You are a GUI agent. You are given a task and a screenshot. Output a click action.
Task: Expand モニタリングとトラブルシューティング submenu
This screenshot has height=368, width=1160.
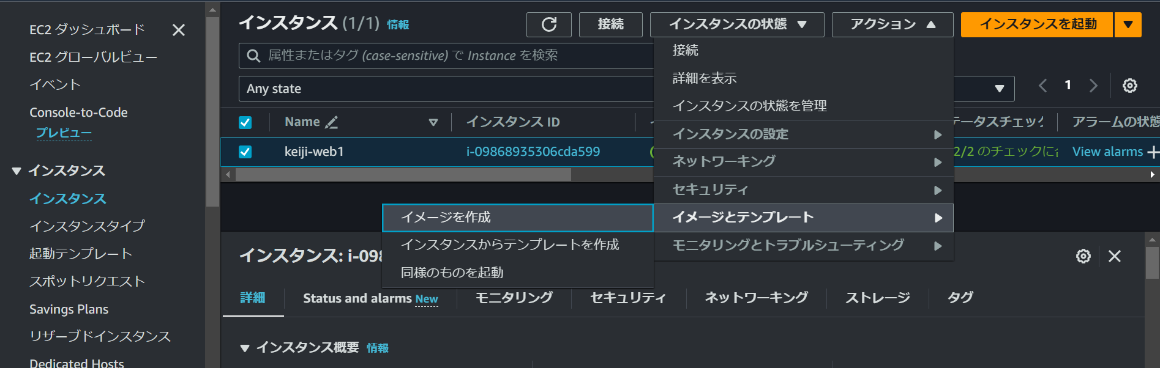(x=804, y=245)
